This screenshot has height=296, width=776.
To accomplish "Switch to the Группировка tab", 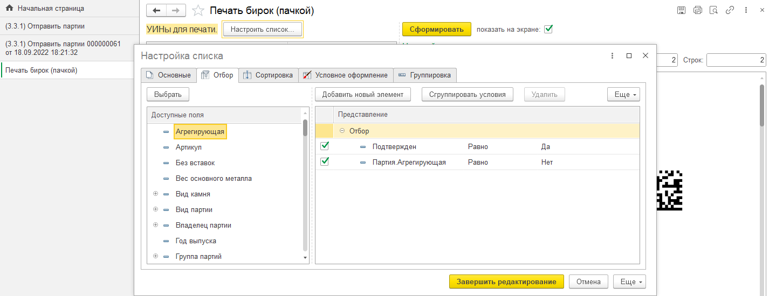I will point(425,75).
